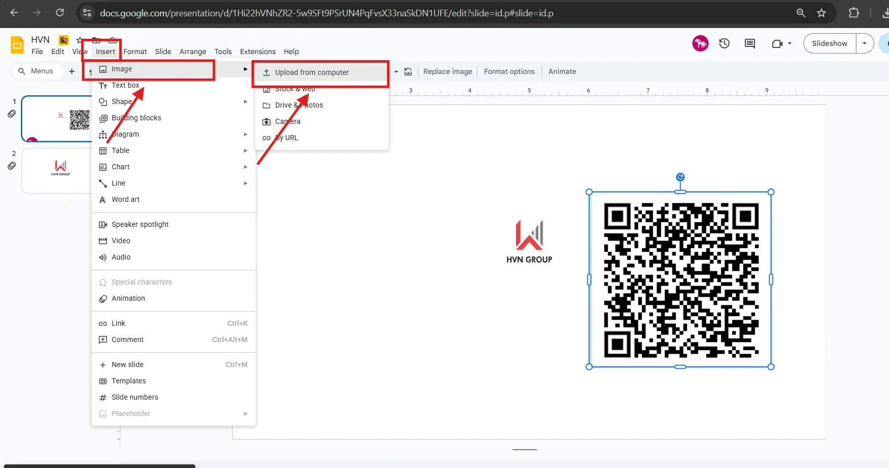The width and height of the screenshot is (889, 468).
Task: Expand the Diagram submenu
Action: pos(173,134)
